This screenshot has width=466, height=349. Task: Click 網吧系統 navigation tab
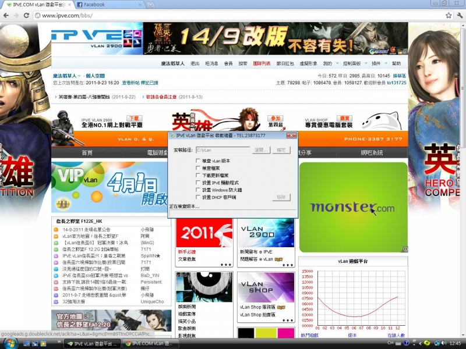pyautogui.click(x=372, y=152)
